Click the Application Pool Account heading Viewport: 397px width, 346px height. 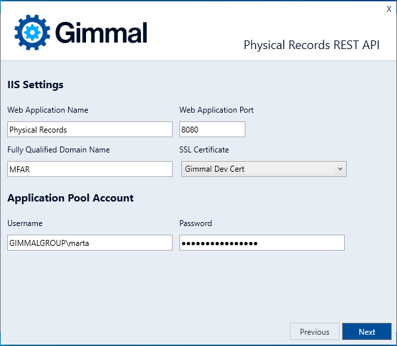[x=71, y=198]
